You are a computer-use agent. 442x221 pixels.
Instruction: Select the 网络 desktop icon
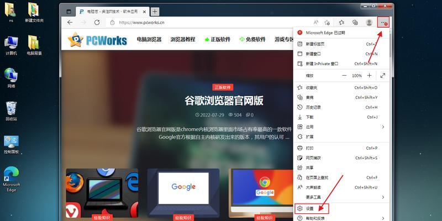11,78
